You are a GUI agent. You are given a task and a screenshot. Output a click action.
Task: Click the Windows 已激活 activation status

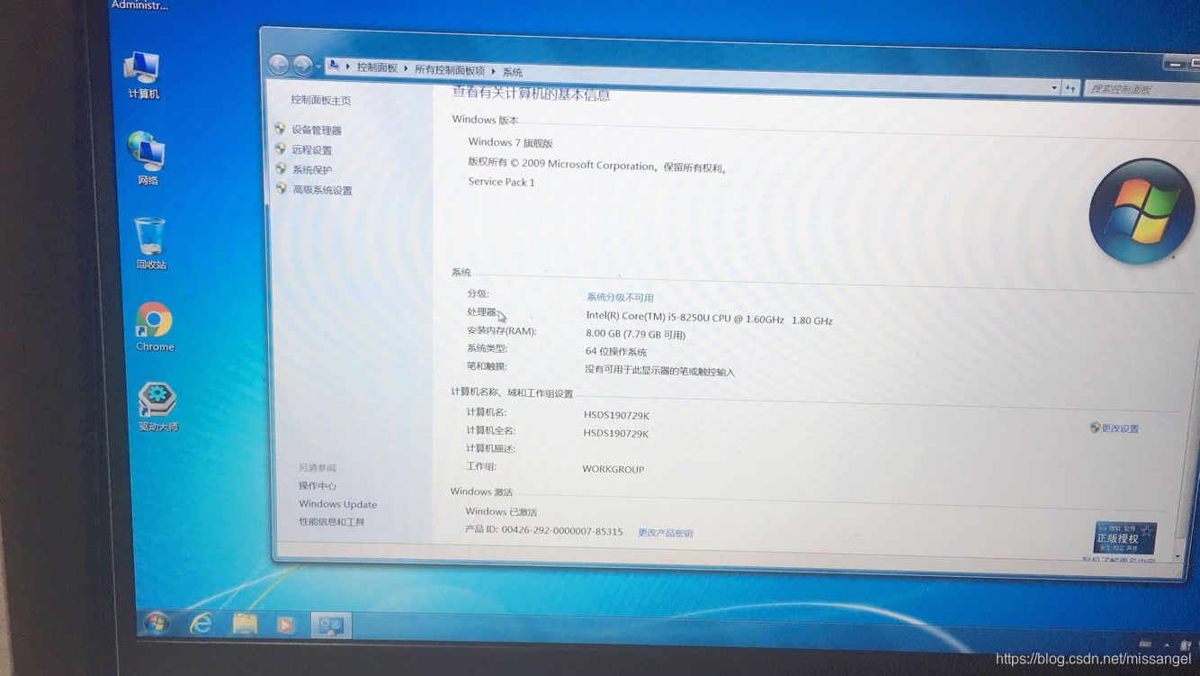click(501, 511)
